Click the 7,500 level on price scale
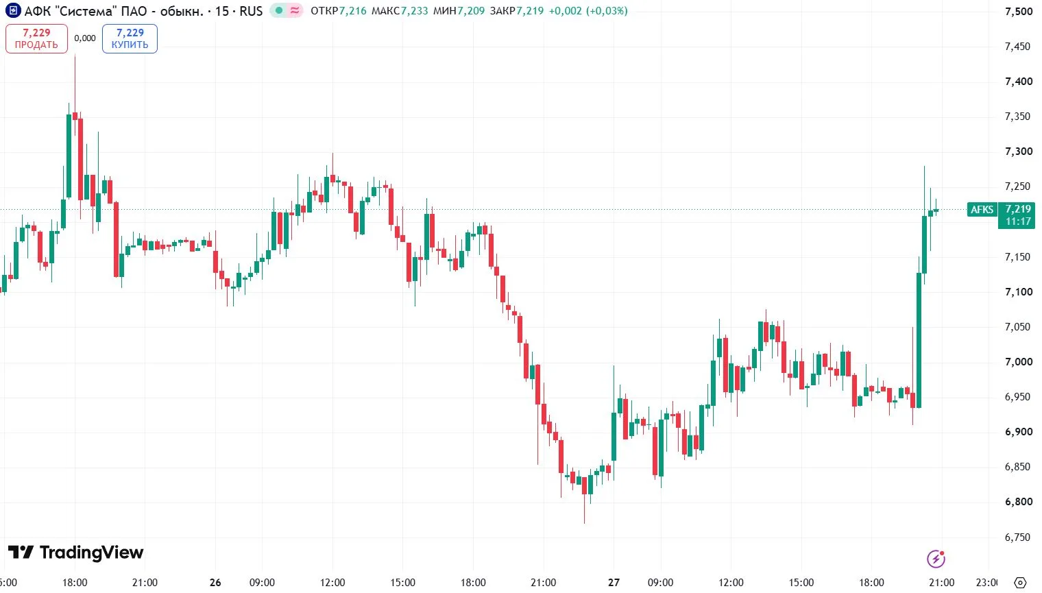Viewport: 1042px width, 593px height. [x=1019, y=11]
